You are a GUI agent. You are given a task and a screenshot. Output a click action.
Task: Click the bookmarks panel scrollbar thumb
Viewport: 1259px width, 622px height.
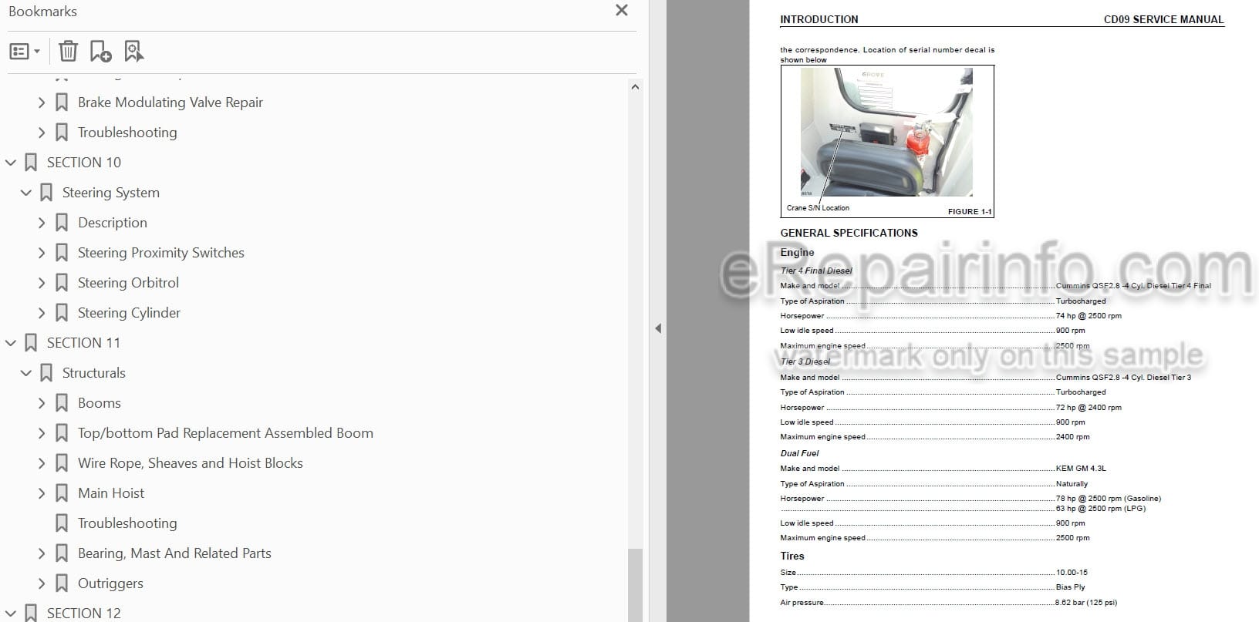tap(635, 584)
